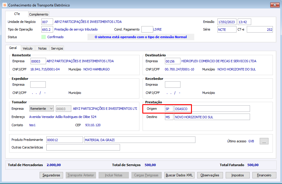Expand the Tomador Remetente dropdown
Screen dimensions: 282x184
(x=42, y=109)
